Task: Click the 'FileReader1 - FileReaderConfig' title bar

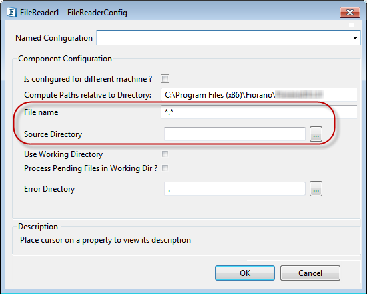Action: click(73, 13)
